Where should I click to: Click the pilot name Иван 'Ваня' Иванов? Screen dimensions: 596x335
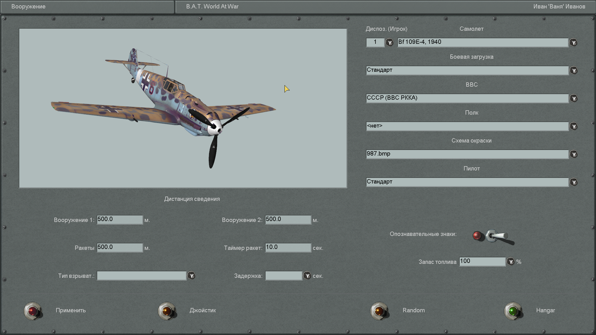point(559,7)
